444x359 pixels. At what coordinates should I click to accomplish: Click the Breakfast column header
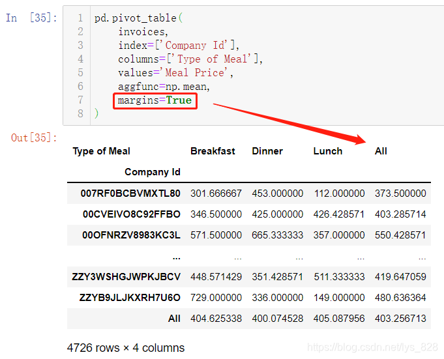pos(213,151)
